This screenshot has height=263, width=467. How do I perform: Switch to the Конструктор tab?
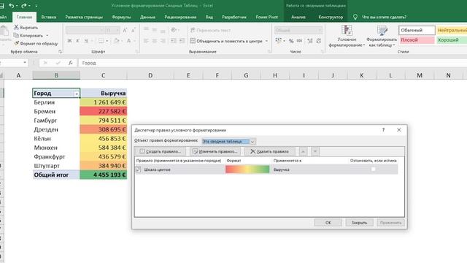(331, 17)
